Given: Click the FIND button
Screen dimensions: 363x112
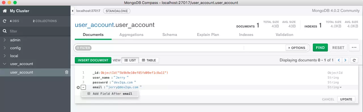Looking at the screenshot, I should point(320,48).
